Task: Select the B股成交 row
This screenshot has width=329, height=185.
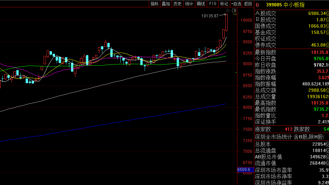Action: pyautogui.click(x=292, y=20)
